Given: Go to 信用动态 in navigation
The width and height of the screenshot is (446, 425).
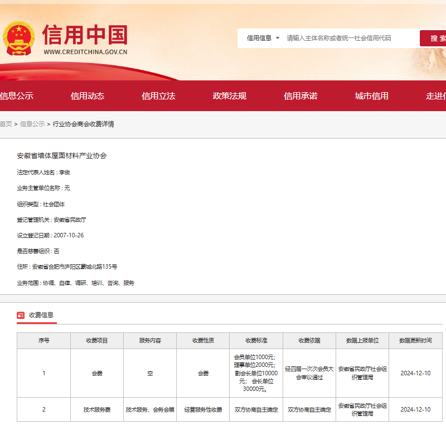Looking at the screenshot, I should [88, 95].
